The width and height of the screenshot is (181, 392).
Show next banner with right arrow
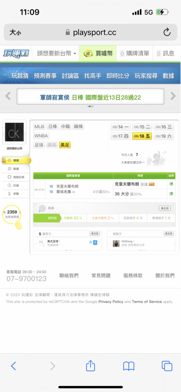point(173,96)
